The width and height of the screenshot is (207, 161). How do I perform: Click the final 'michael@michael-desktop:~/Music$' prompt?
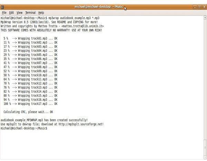click(24, 128)
